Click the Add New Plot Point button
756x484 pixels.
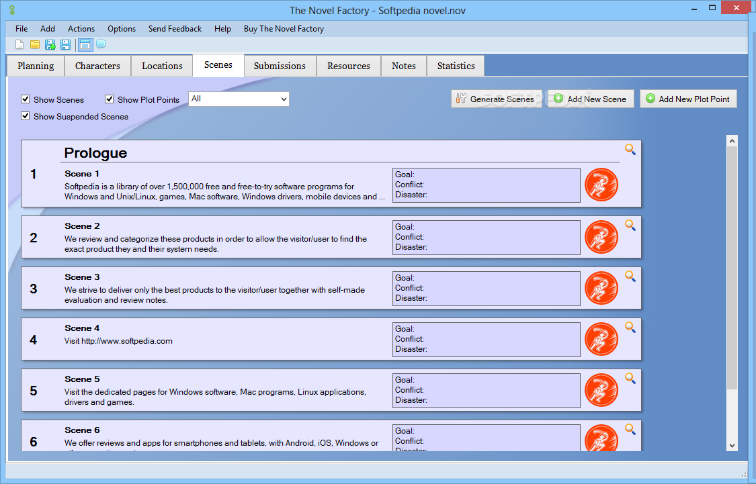[688, 99]
